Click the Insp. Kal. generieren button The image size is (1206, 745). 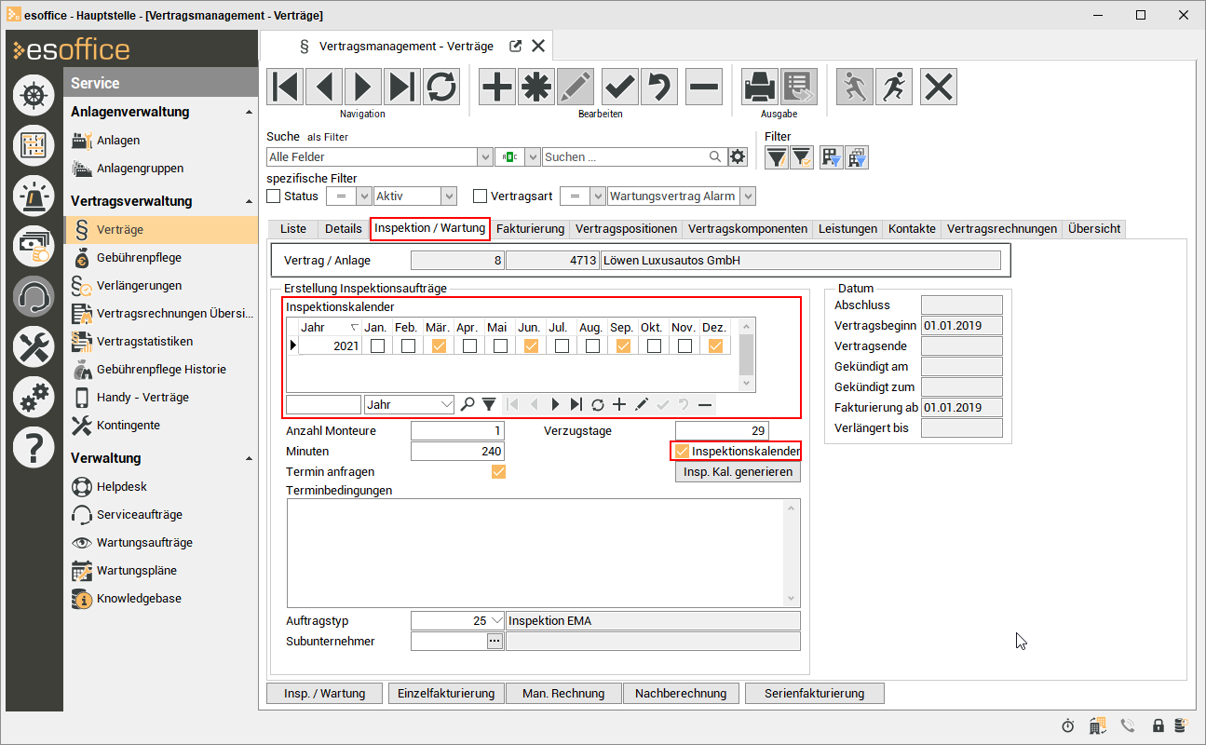pyautogui.click(x=738, y=472)
